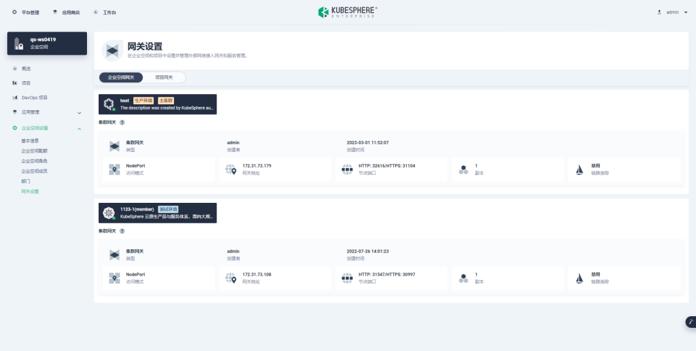Viewport: 696px width, 351px height.
Task: Click the 主集群 tag on host
Action: [166, 100]
